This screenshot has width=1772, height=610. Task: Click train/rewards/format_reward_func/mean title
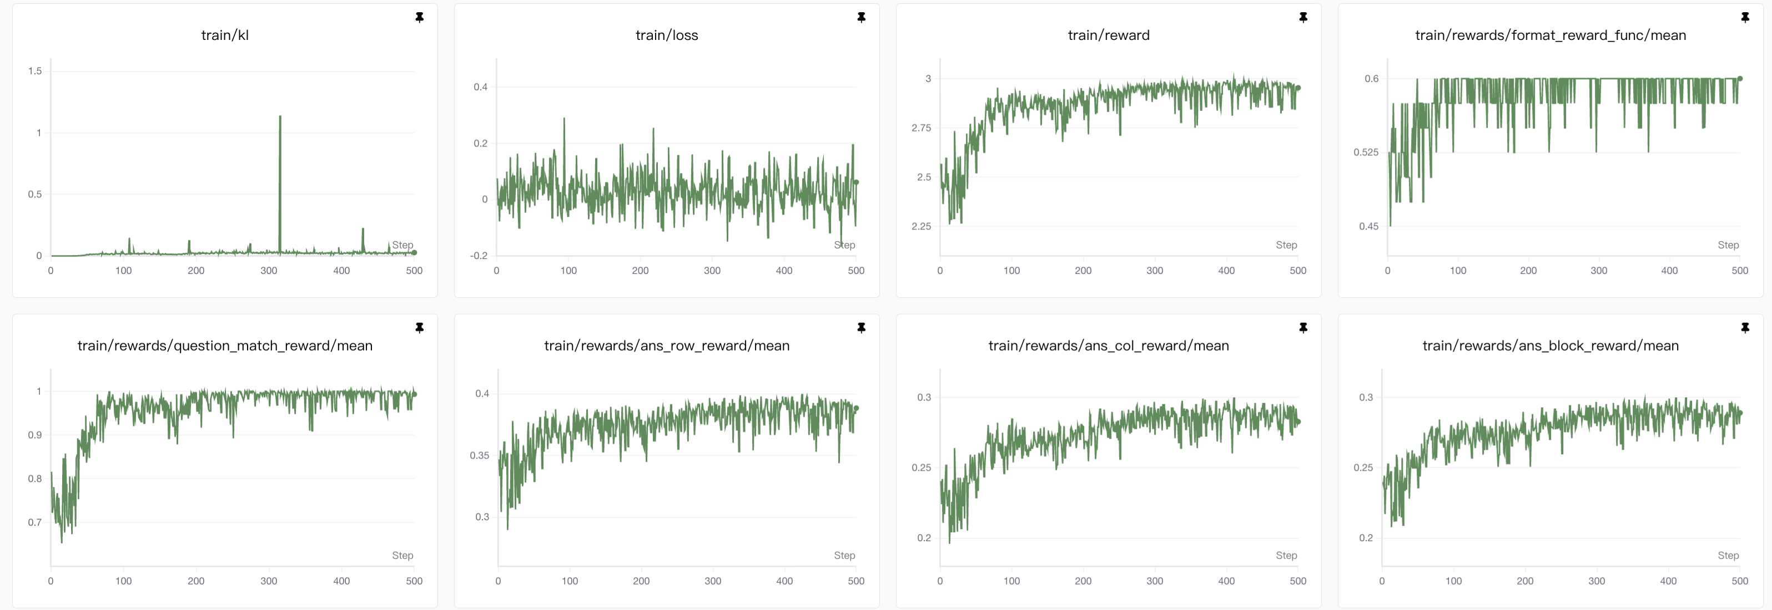pyautogui.click(x=1550, y=35)
